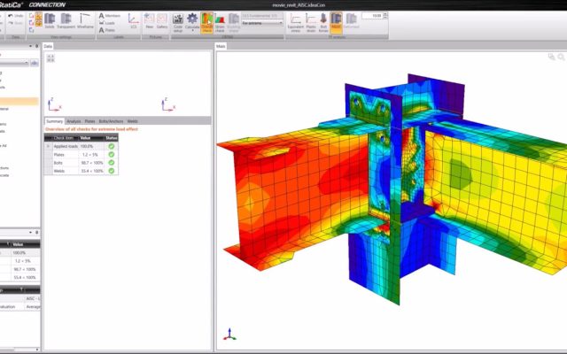The image size is (567, 354).
Task: Click the New picture button
Action: pos(151,21)
